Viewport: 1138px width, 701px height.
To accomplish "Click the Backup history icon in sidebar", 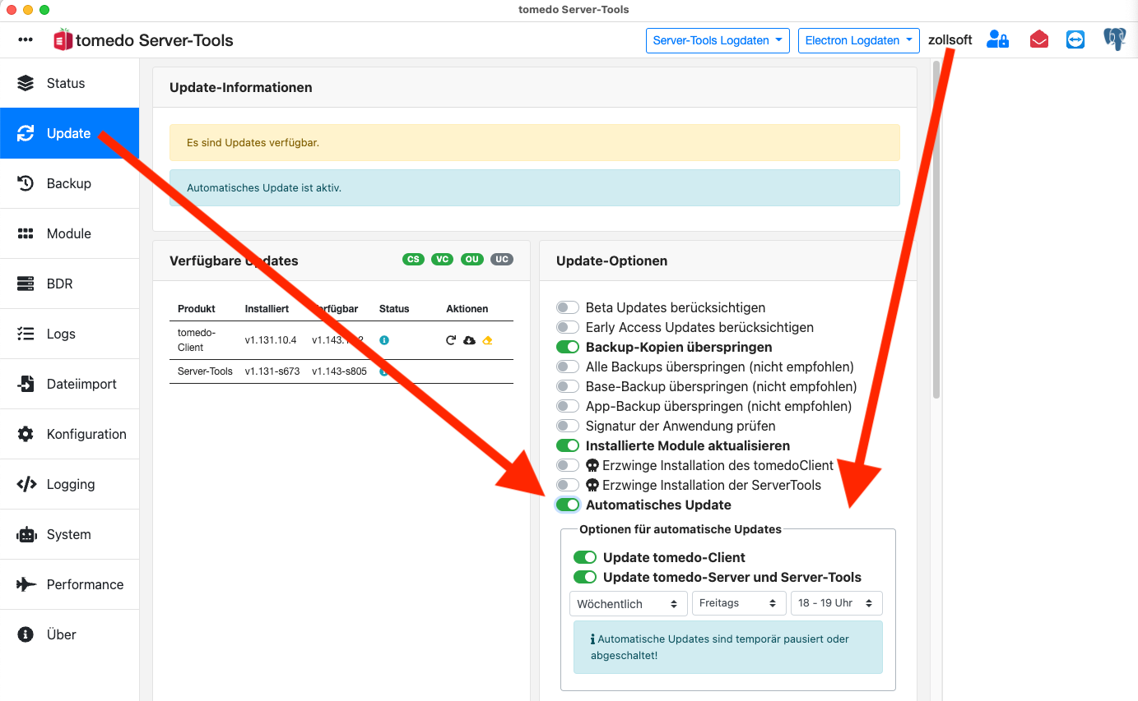I will (26, 183).
